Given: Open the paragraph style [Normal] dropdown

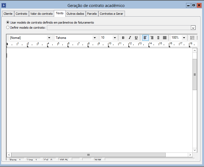Looking at the screenshot, I should (49, 38).
